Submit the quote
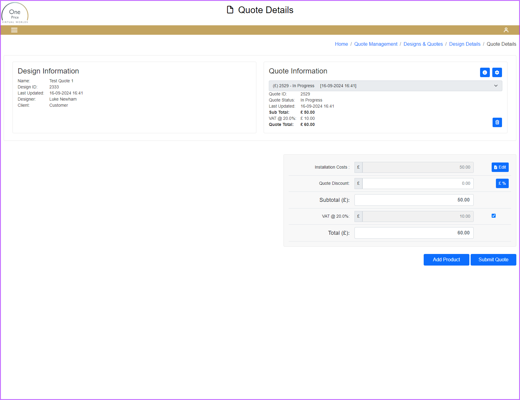Viewport: 520px width, 400px height. [x=493, y=260]
